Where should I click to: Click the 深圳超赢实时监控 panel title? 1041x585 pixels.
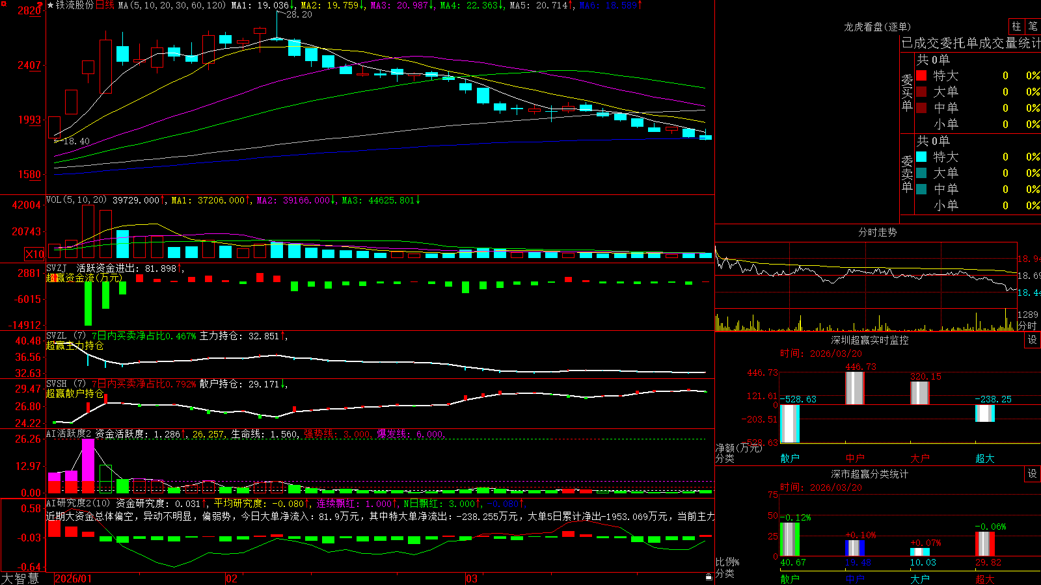click(x=870, y=340)
